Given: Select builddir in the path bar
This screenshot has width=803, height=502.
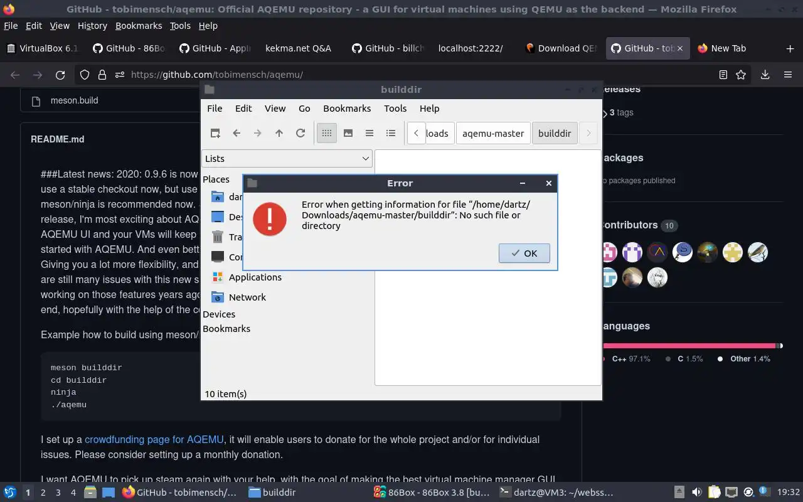Looking at the screenshot, I should pyautogui.click(x=555, y=133).
